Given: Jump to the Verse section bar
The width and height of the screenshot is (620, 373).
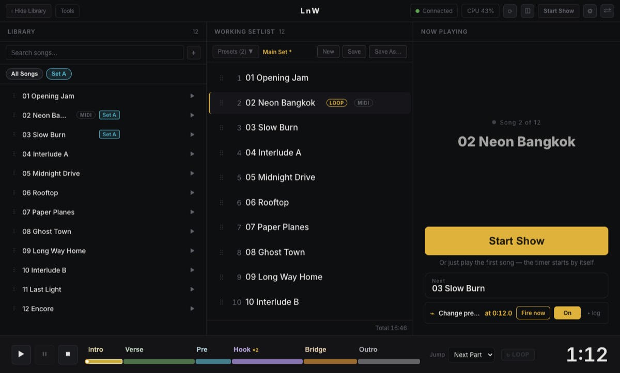Looking at the screenshot, I should [x=159, y=361].
